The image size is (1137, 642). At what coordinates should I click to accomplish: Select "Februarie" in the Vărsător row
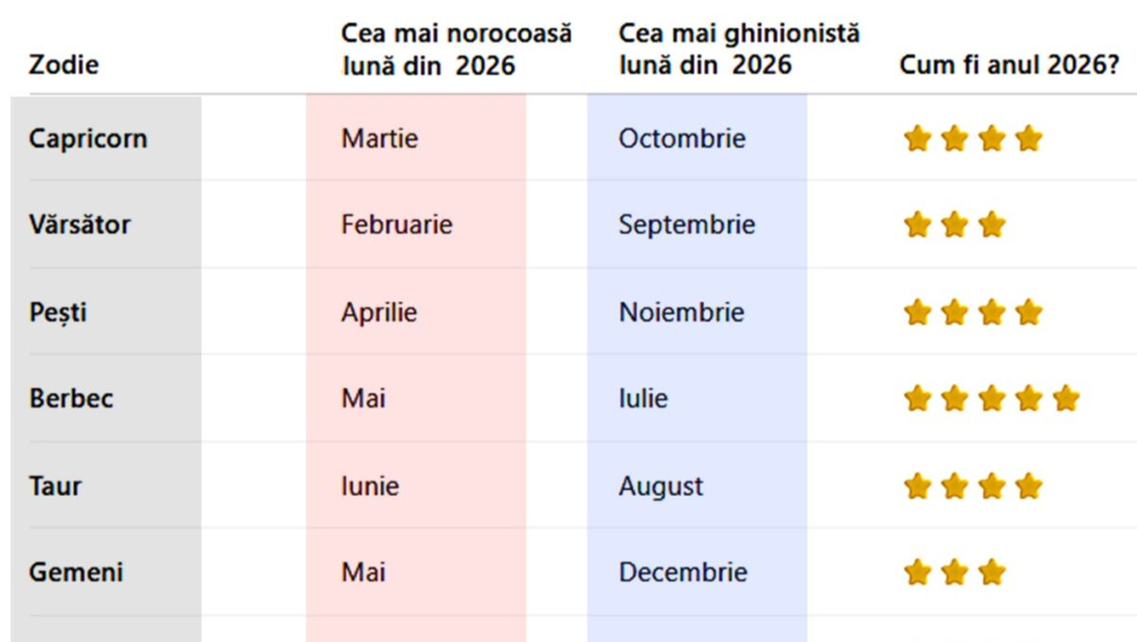(396, 225)
